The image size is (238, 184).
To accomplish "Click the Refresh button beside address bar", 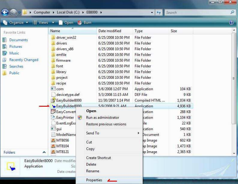I will 159,13.
